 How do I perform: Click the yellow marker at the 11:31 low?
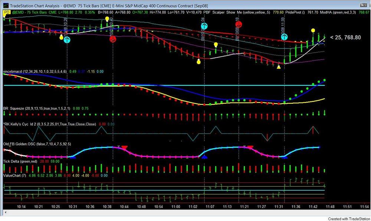click(279, 67)
